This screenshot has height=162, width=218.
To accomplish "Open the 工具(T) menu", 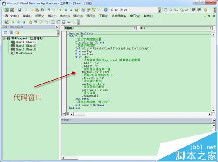I will 103,16.
